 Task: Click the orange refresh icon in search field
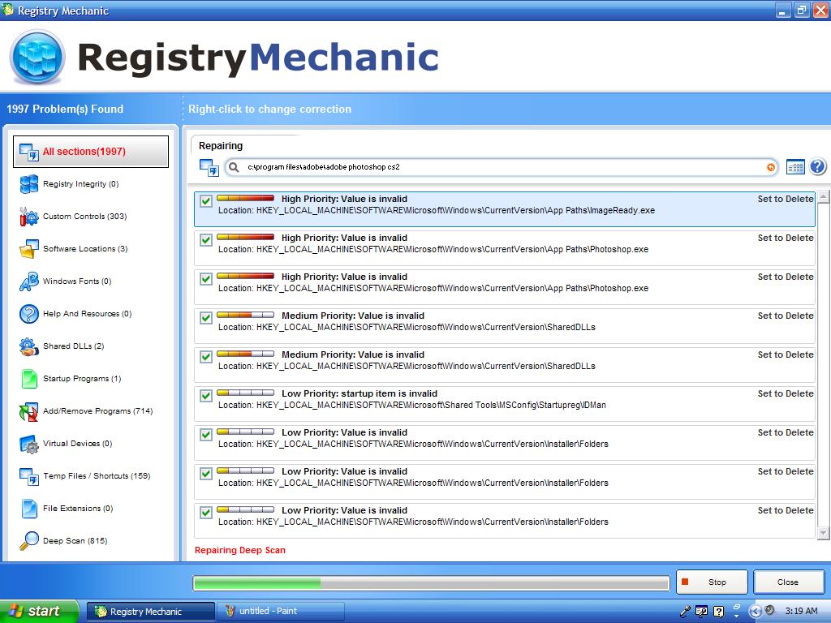771,167
